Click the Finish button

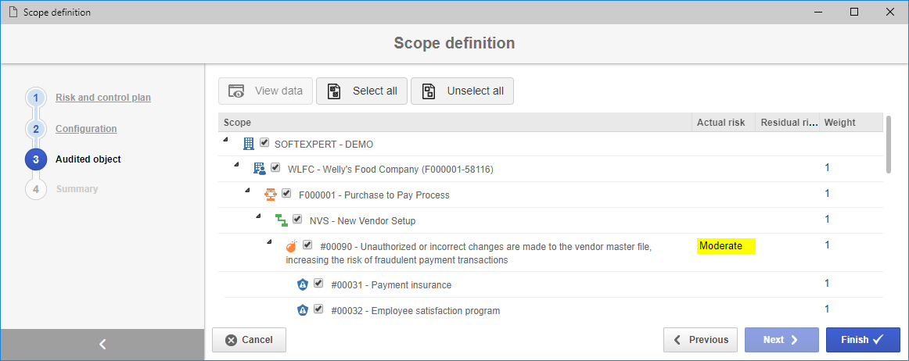click(863, 340)
